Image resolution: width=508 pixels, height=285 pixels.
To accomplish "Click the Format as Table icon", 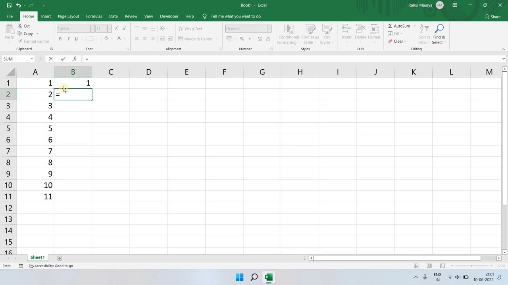I will (x=310, y=29).
